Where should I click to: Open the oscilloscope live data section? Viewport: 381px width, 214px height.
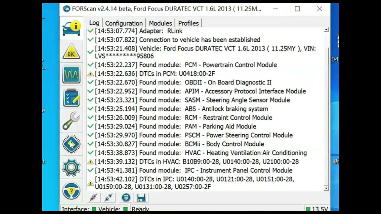point(71,74)
